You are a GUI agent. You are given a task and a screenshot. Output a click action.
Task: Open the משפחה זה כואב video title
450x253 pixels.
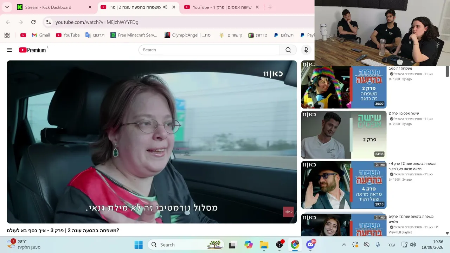coord(400,69)
